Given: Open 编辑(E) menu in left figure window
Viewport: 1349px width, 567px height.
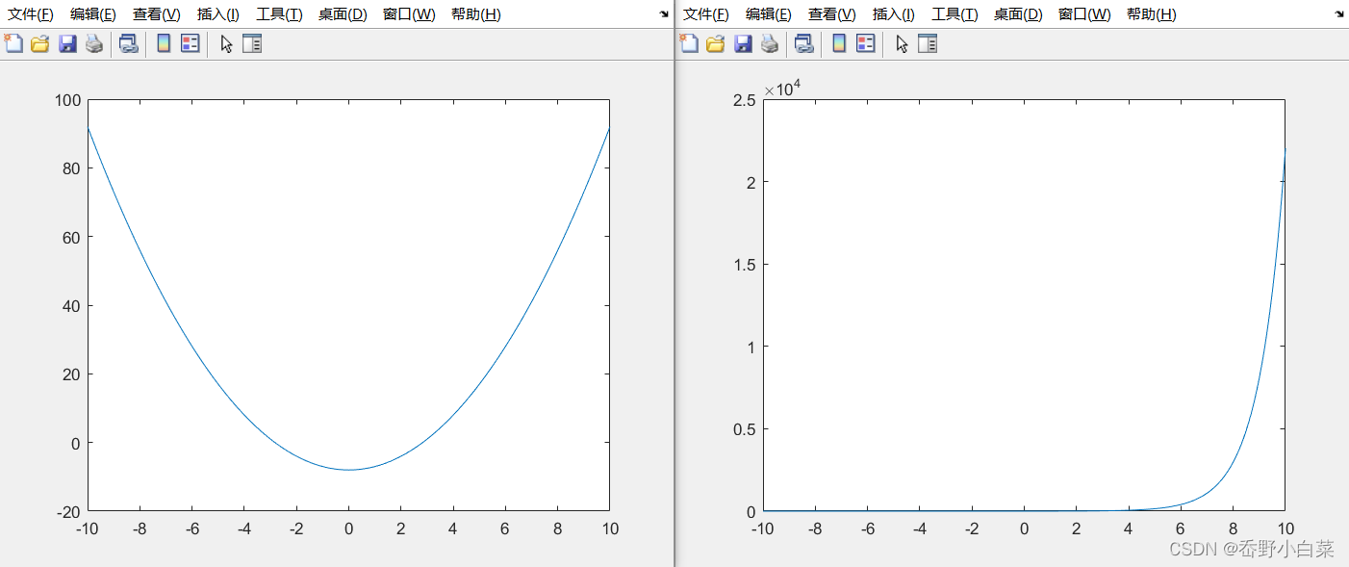Looking at the screenshot, I should (x=93, y=14).
